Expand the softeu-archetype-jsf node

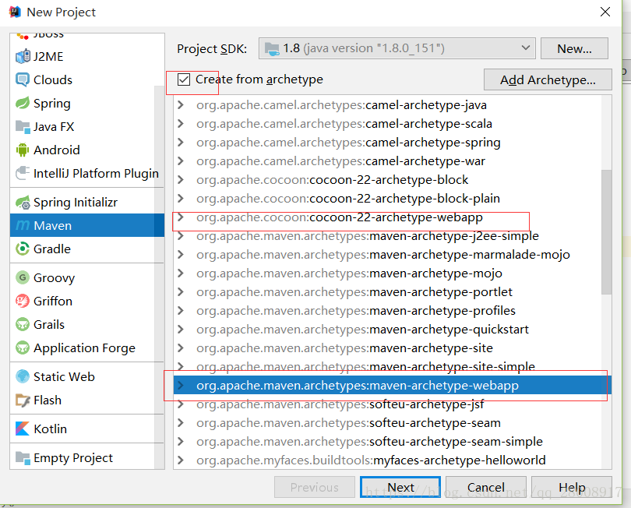tap(181, 404)
